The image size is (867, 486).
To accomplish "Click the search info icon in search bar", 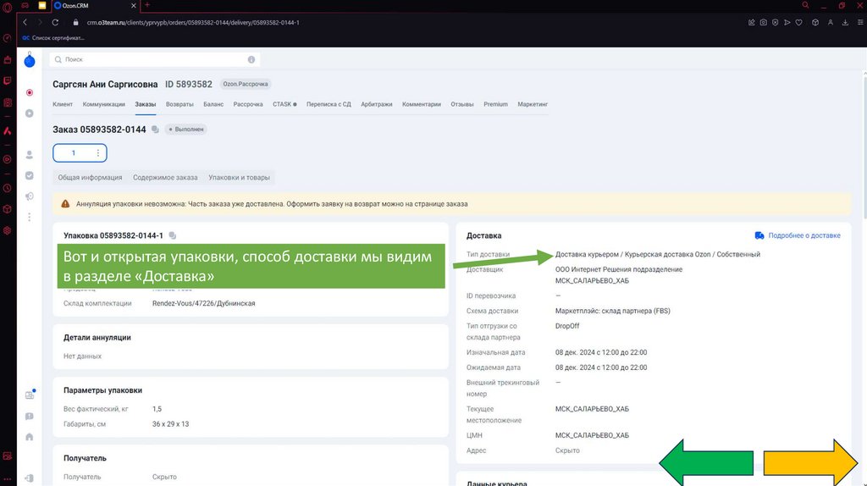I will pyautogui.click(x=251, y=60).
